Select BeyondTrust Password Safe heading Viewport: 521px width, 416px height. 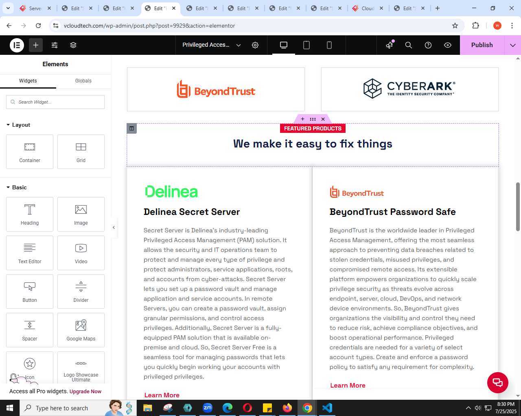(392, 212)
